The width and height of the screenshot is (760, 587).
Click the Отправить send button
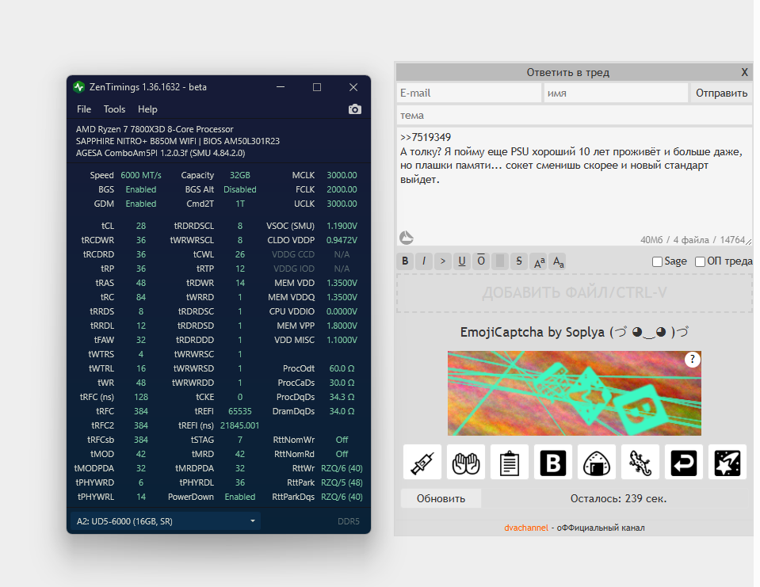pos(721,93)
